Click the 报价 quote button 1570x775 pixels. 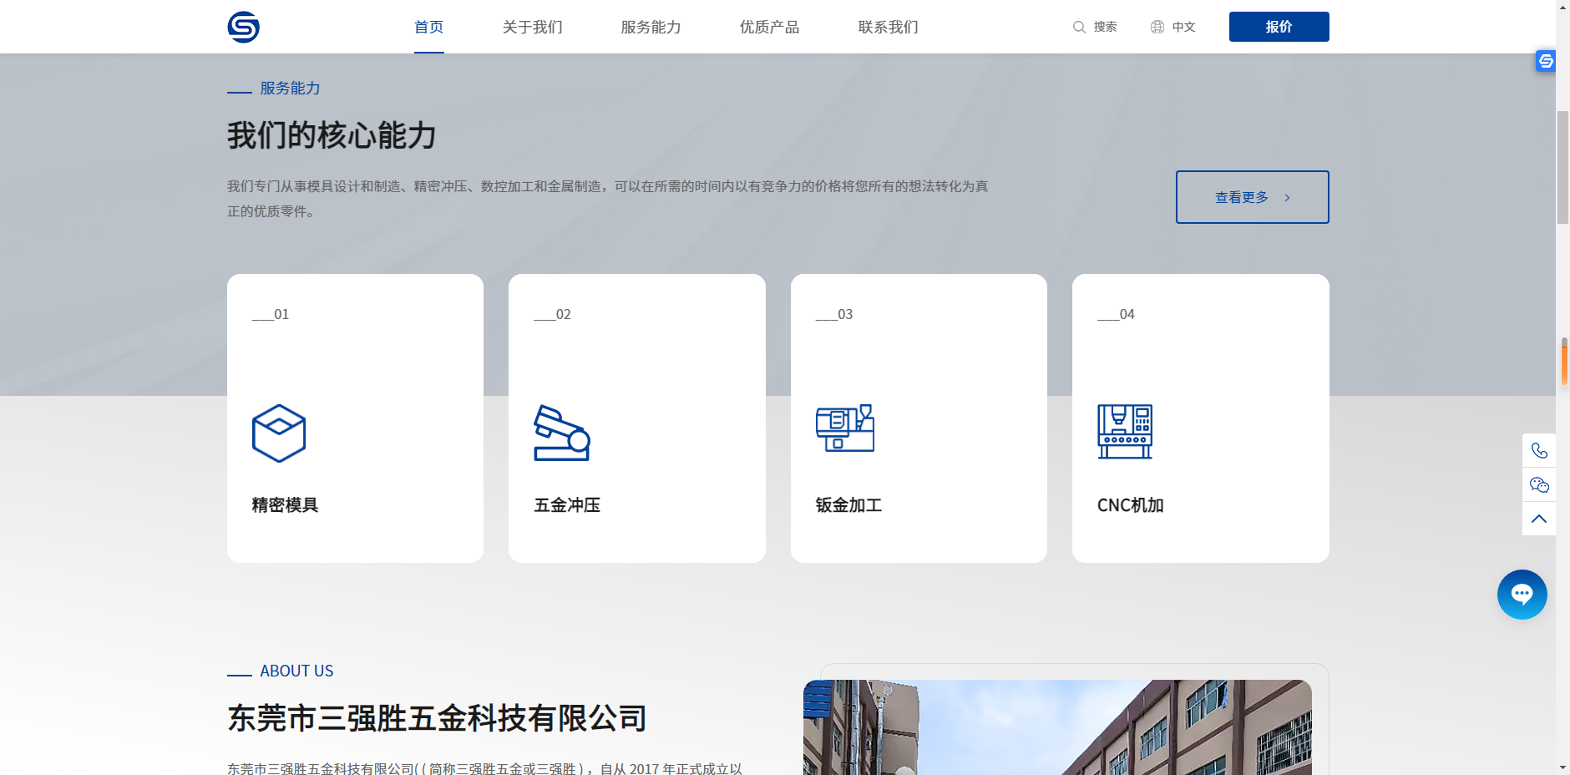(1279, 27)
